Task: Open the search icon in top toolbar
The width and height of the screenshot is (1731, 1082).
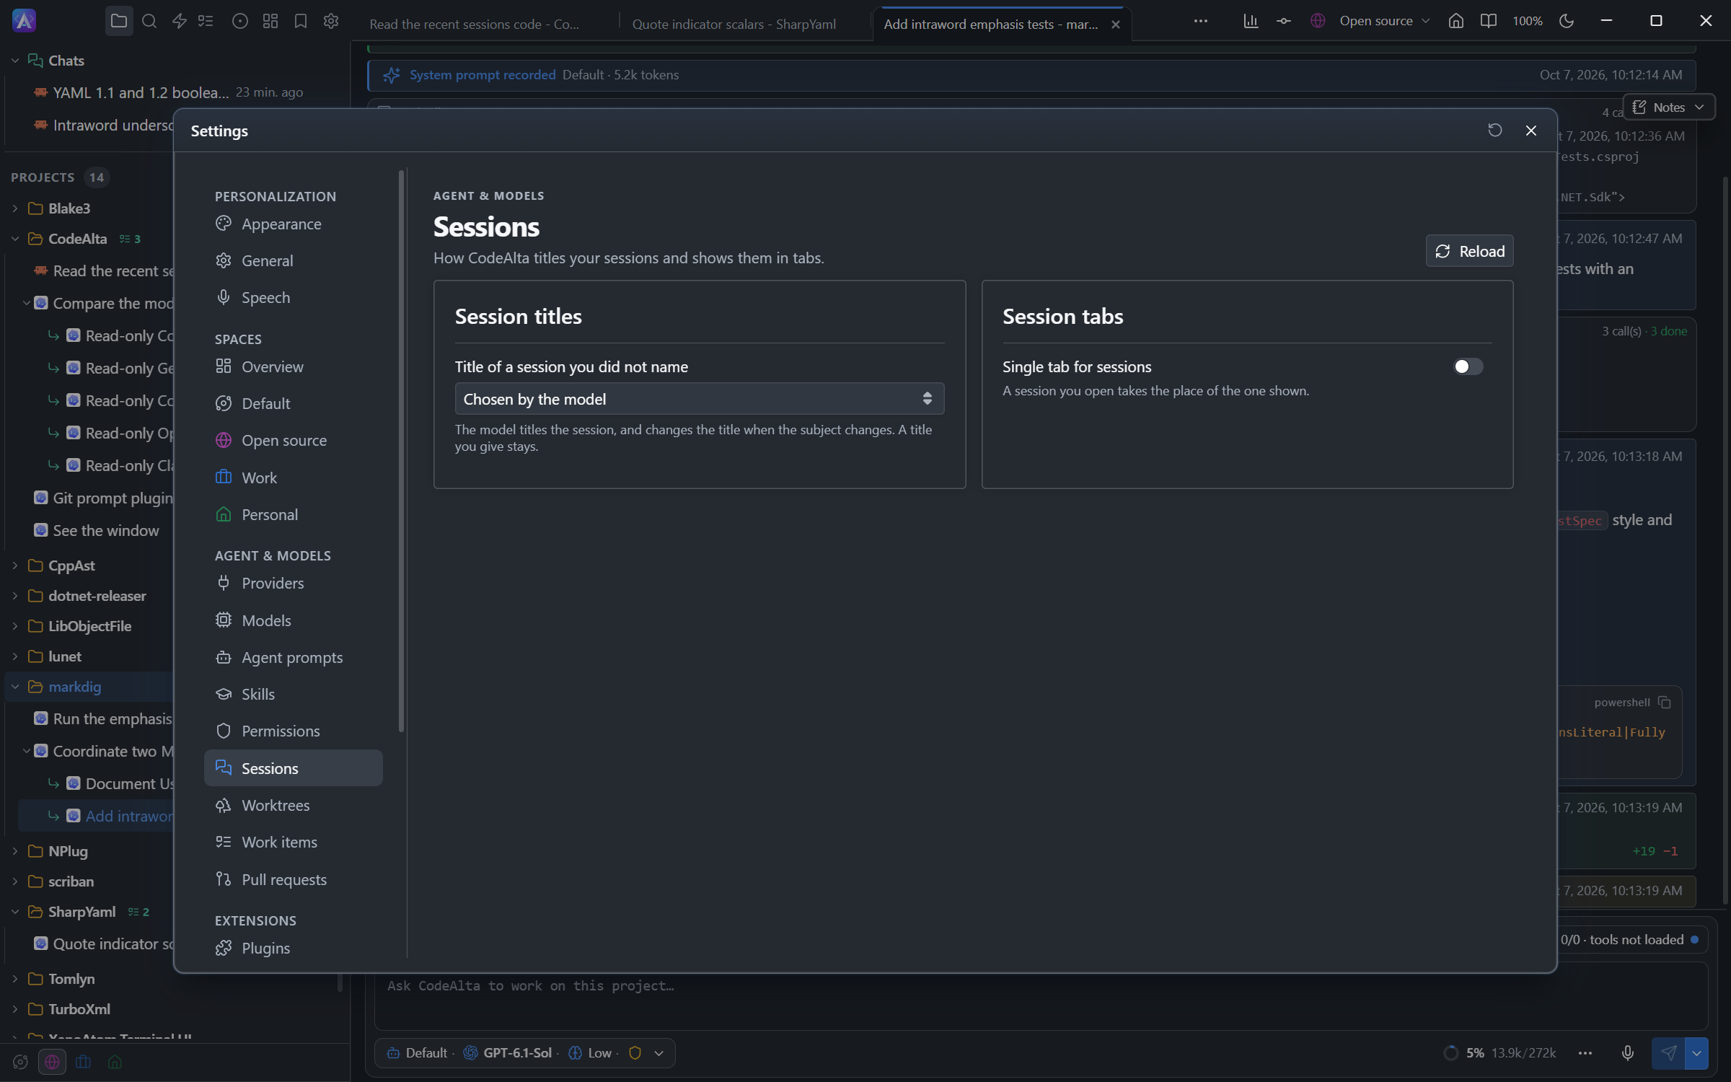Action: [149, 21]
